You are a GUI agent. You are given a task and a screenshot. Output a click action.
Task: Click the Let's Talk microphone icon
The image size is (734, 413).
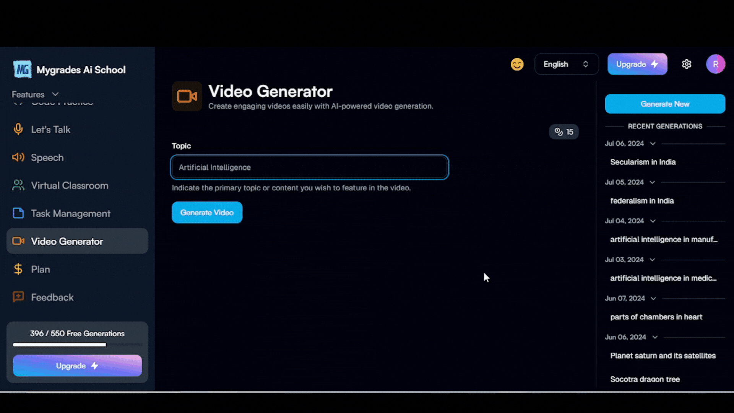18,129
